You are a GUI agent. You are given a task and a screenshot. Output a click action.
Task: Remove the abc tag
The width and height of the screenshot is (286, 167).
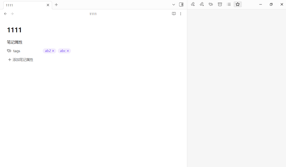[68, 51]
